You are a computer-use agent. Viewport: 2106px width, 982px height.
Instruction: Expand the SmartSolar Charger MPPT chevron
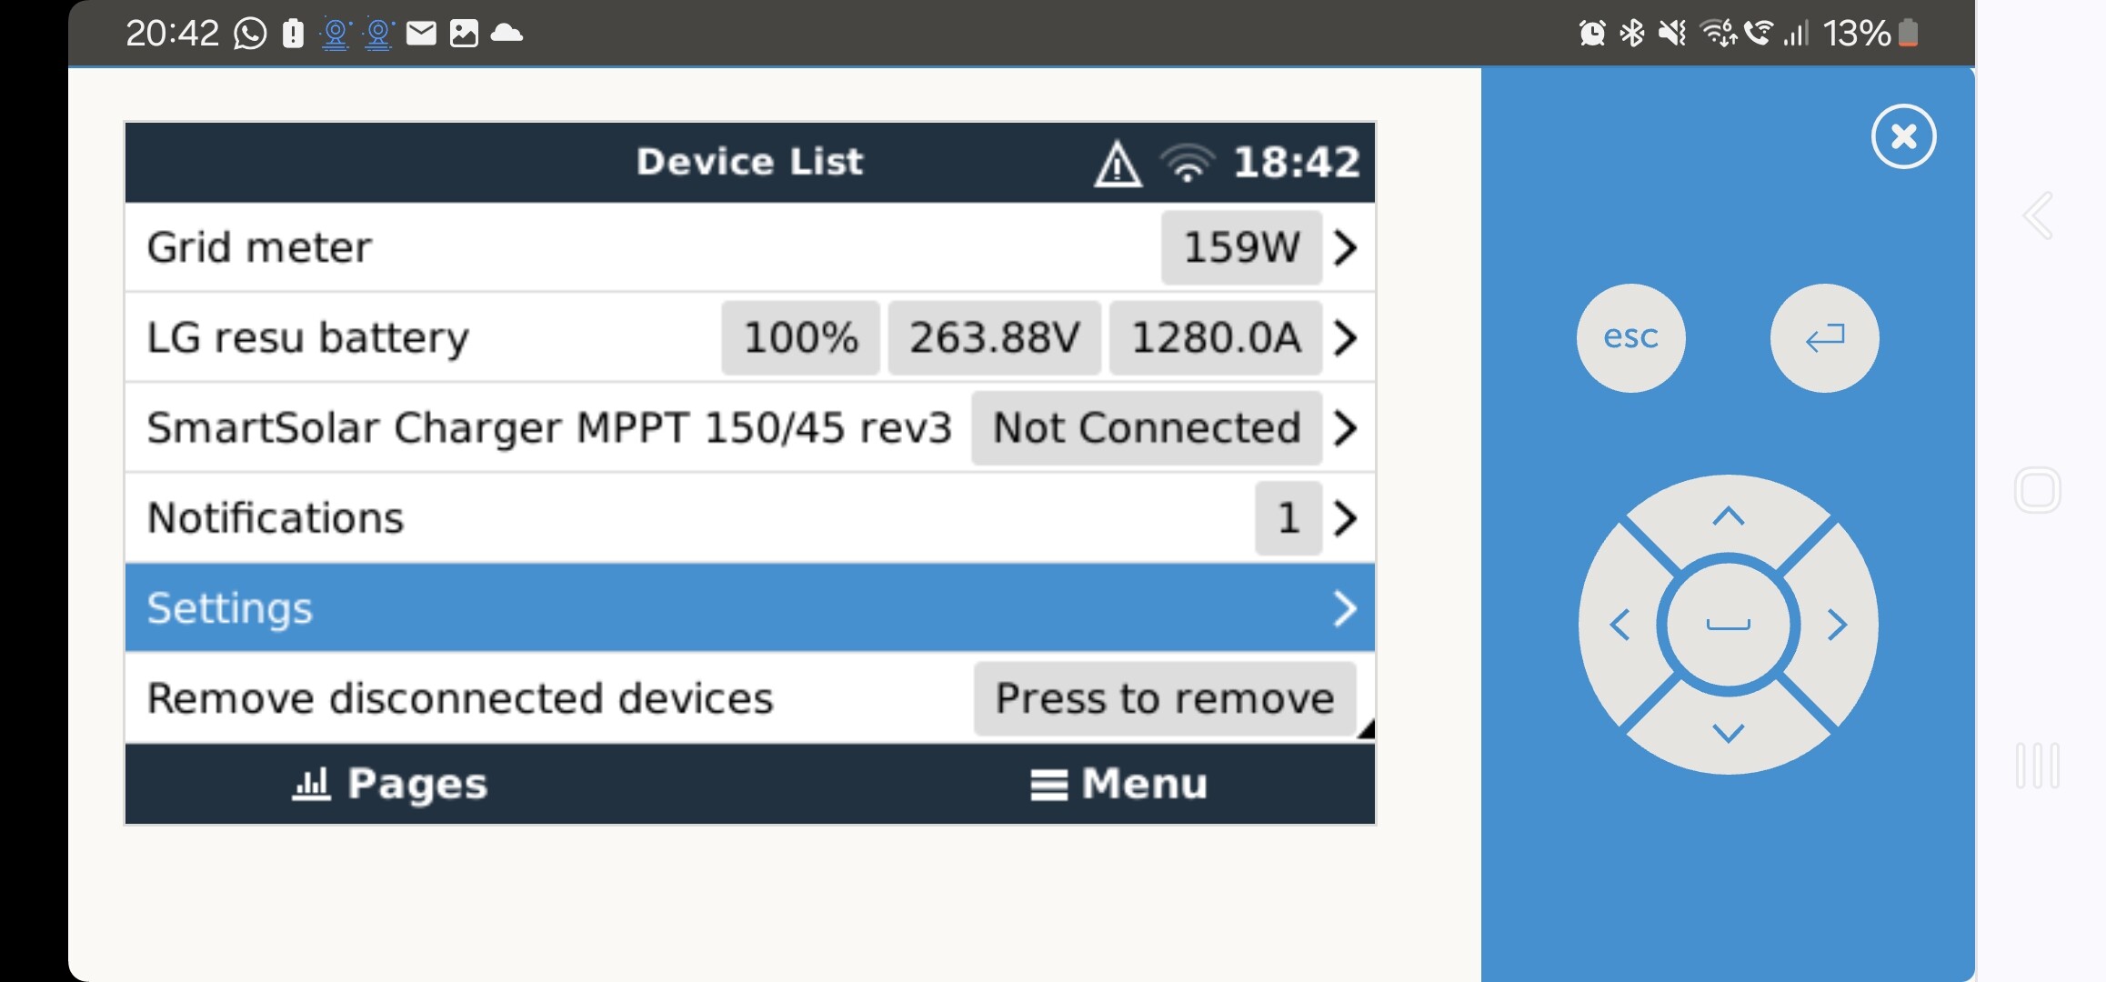(x=1345, y=427)
